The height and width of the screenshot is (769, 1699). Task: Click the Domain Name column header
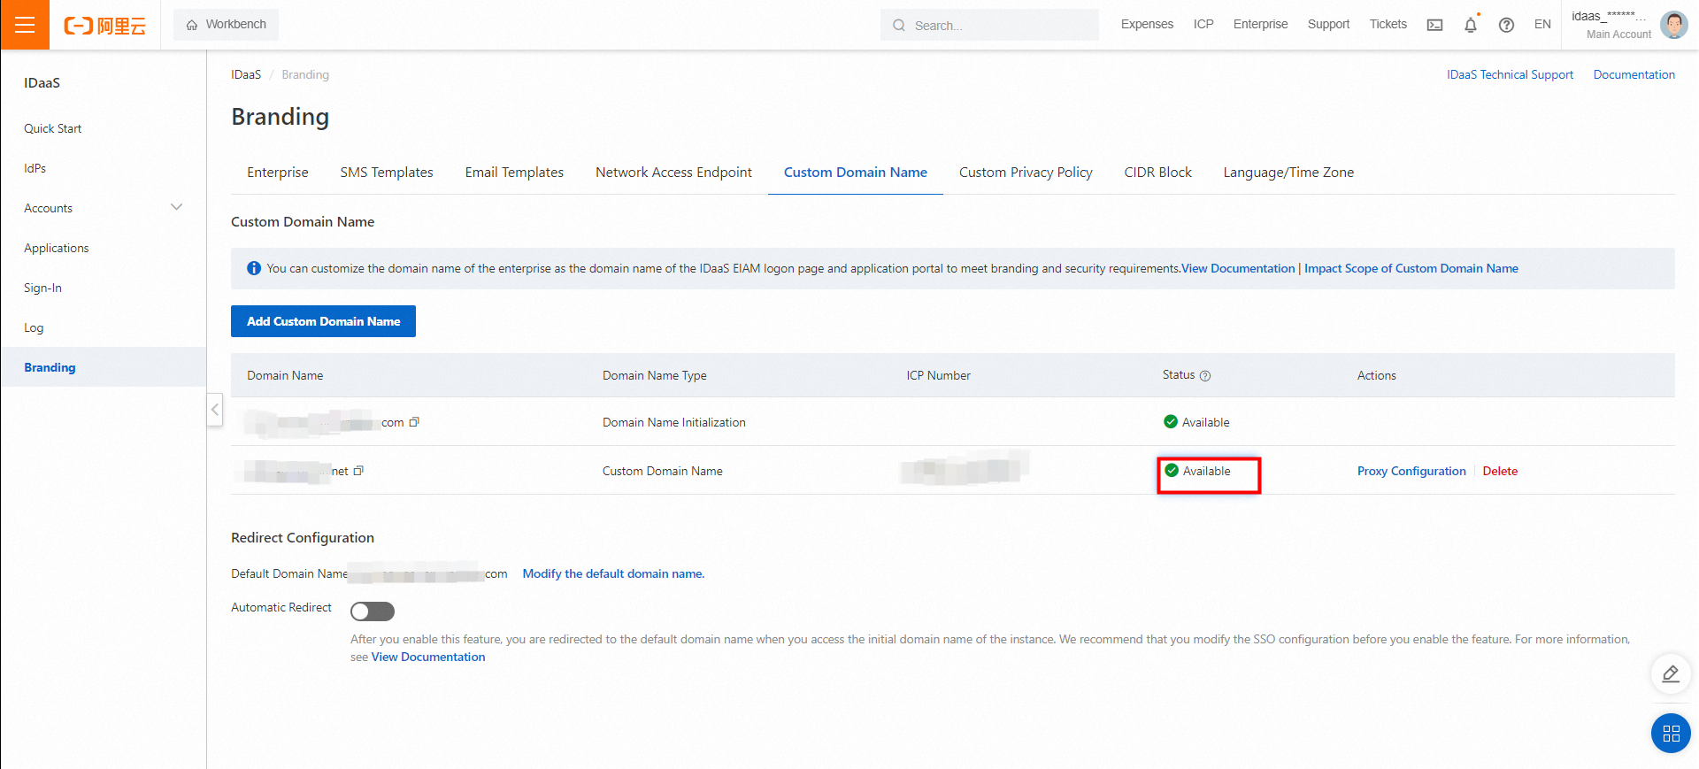point(285,375)
